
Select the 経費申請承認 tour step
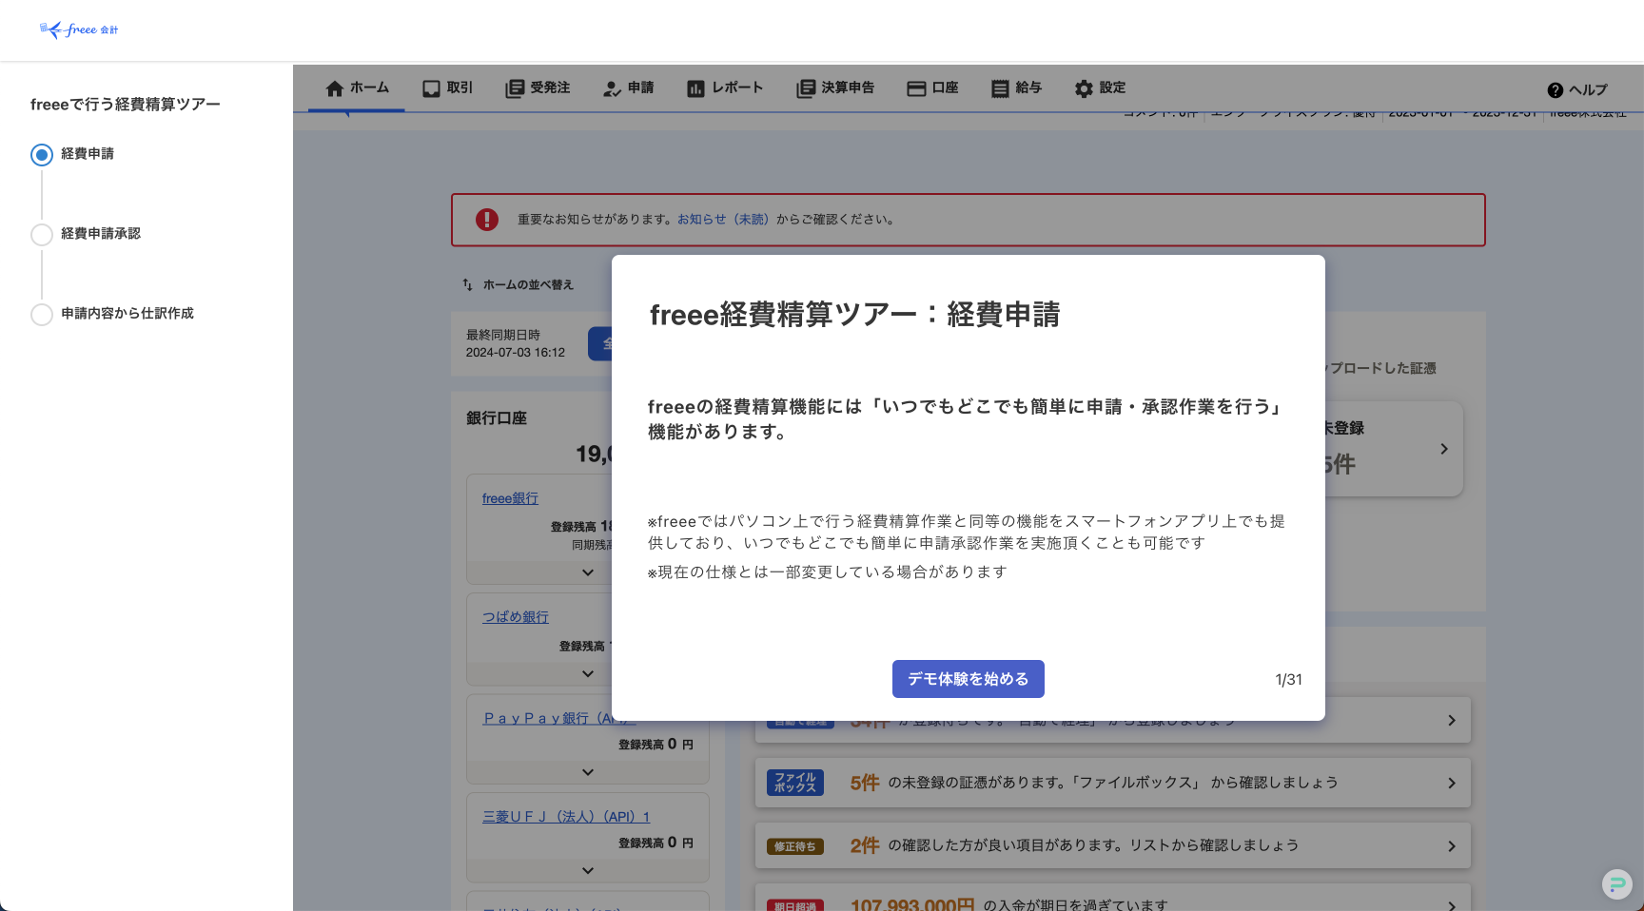[86, 234]
